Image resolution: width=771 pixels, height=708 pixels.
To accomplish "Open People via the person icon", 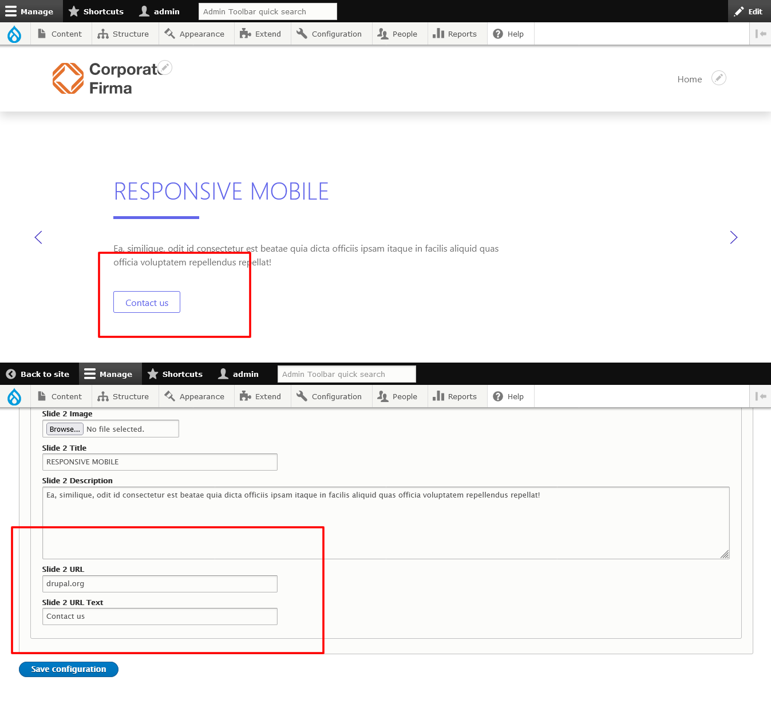I will pyautogui.click(x=382, y=34).
